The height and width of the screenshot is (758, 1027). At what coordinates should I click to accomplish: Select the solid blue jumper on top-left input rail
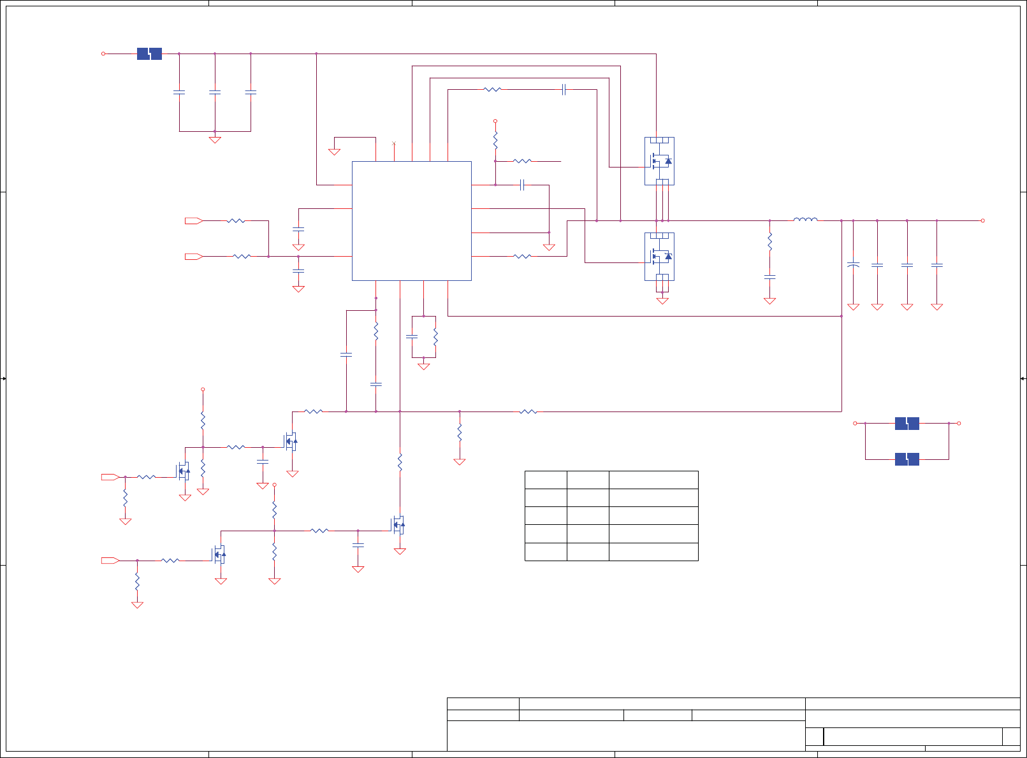tap(149, 54)
